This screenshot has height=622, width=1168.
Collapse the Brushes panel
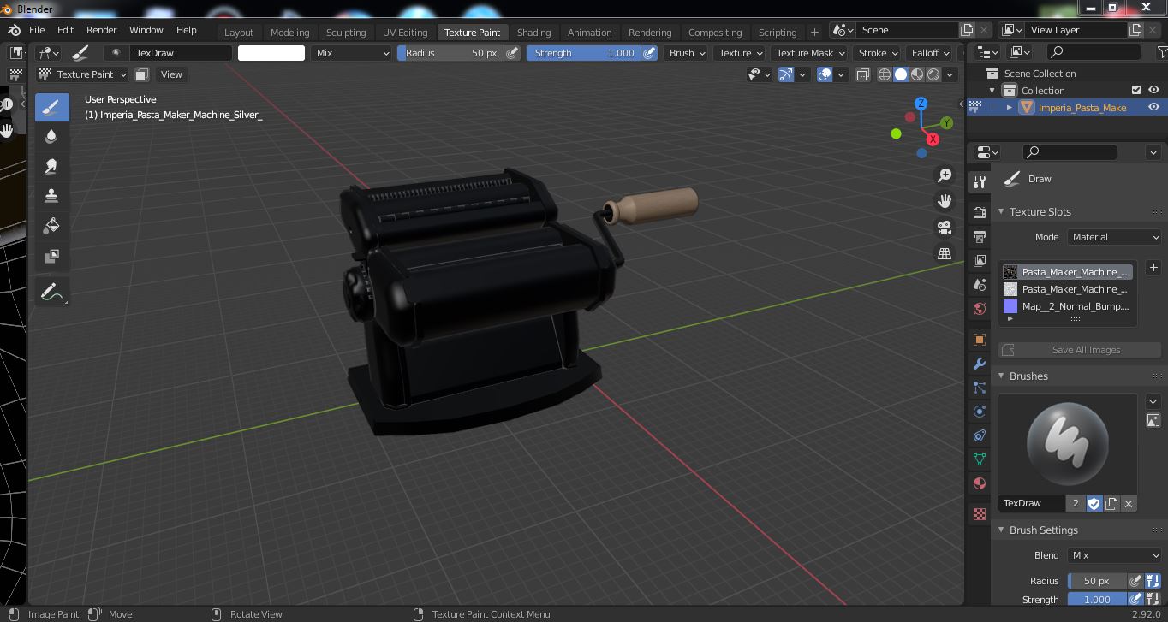(1002, 376)
